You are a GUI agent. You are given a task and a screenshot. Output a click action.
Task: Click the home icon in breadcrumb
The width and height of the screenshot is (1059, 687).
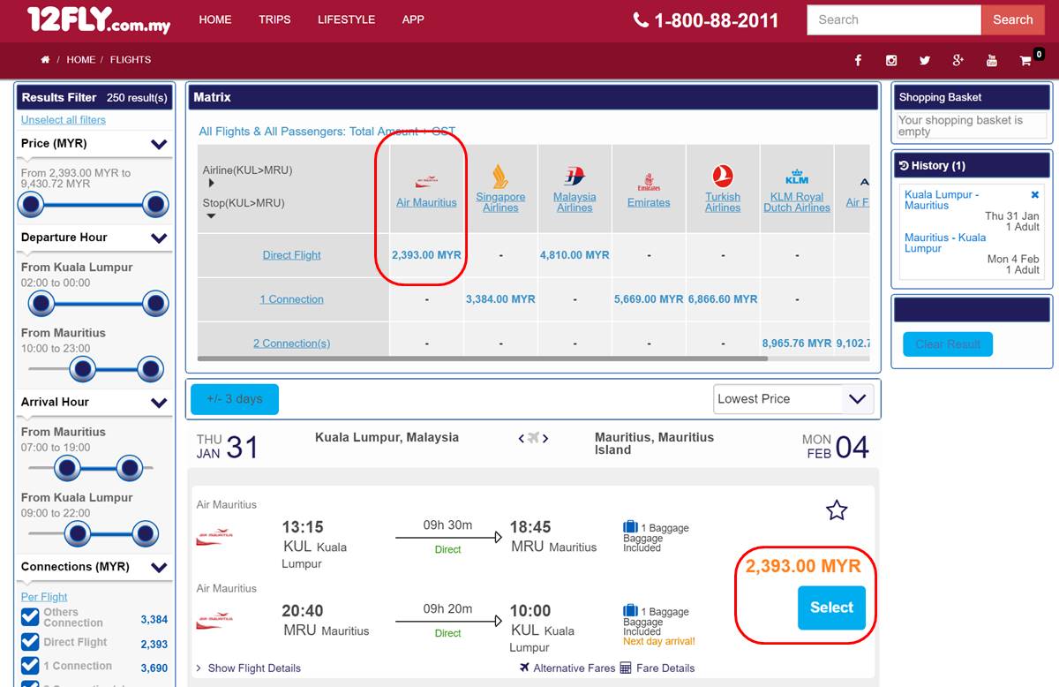tap(45, 60)
